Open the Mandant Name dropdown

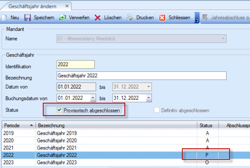[x=223, y=38]
